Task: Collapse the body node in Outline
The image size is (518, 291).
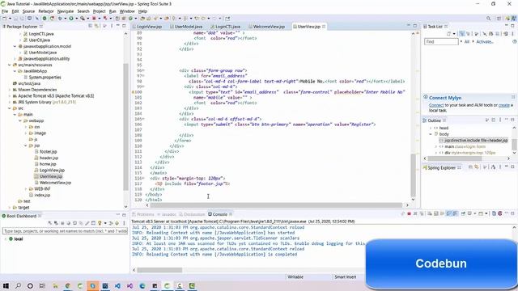Action: pyautogui.click(x=431, y=134)
